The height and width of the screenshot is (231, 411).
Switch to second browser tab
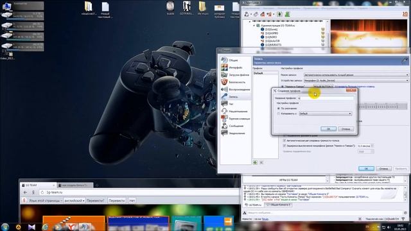pos(74,185)
